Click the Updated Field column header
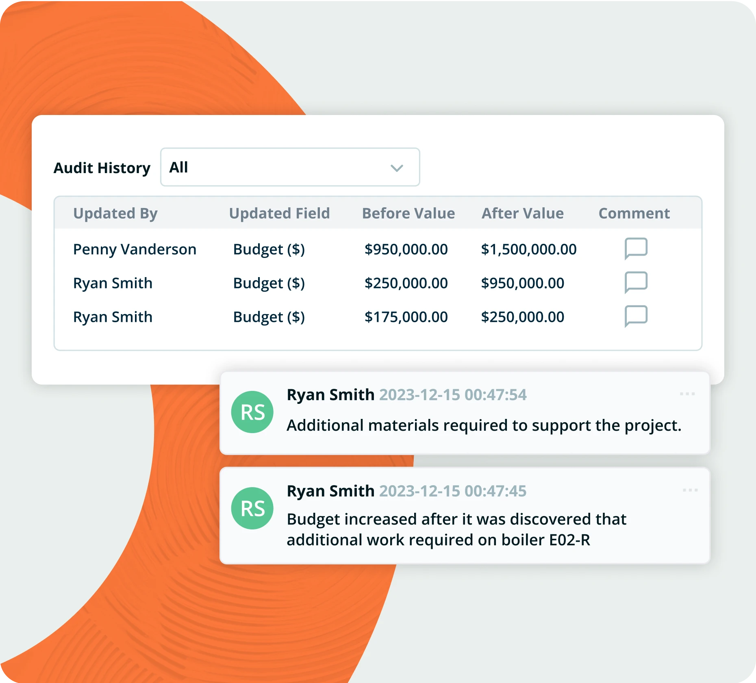Screen dimensions: 756x683 pyautogui.click(x=279, y=213)
